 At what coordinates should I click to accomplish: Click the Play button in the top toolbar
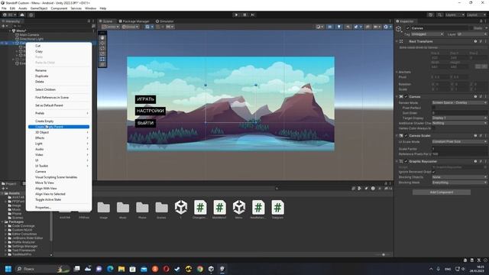pos(236,15)
